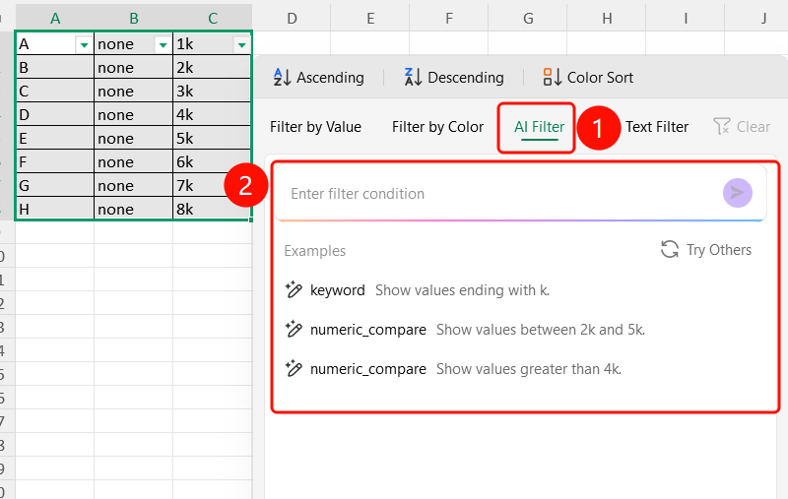This screenshot has width=788, height=499.
Task: Switch to Text Filter tab
Action: (x=657, y=127)
